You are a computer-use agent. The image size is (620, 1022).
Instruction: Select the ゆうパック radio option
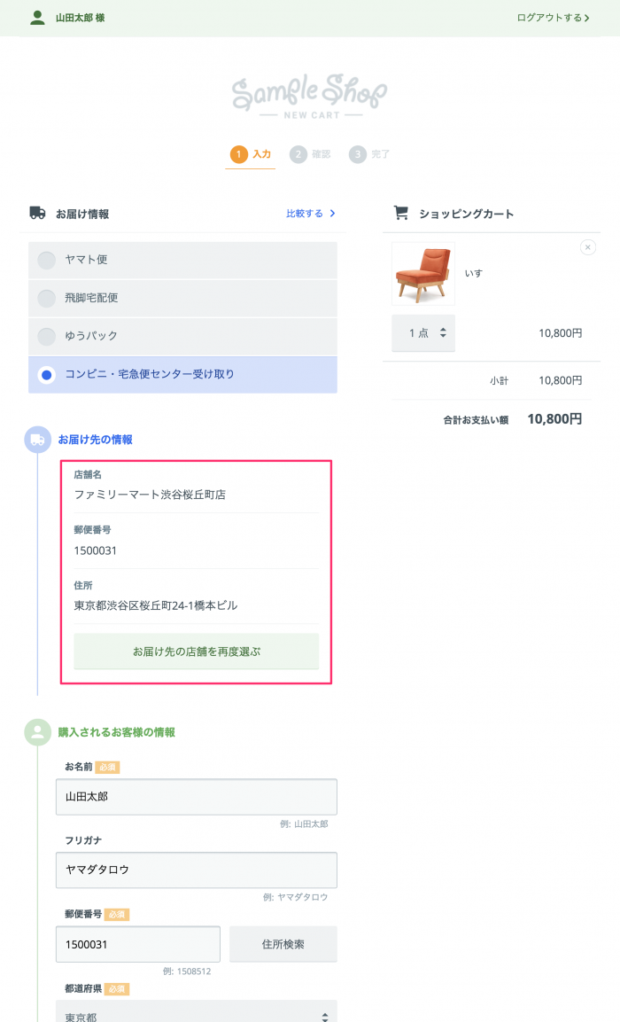click(x=182, y=336)
